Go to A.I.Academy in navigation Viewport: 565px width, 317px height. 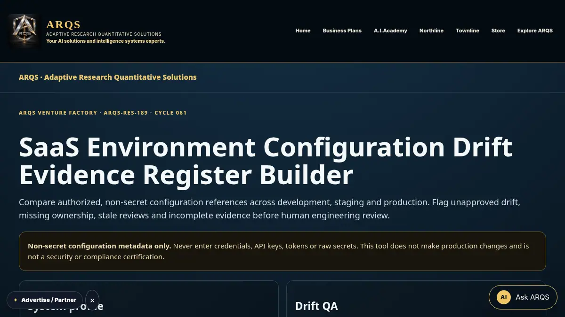click(390, 31)
